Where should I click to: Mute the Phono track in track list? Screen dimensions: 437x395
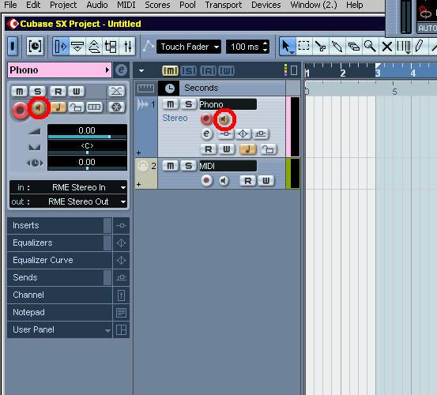click(170, 104)
